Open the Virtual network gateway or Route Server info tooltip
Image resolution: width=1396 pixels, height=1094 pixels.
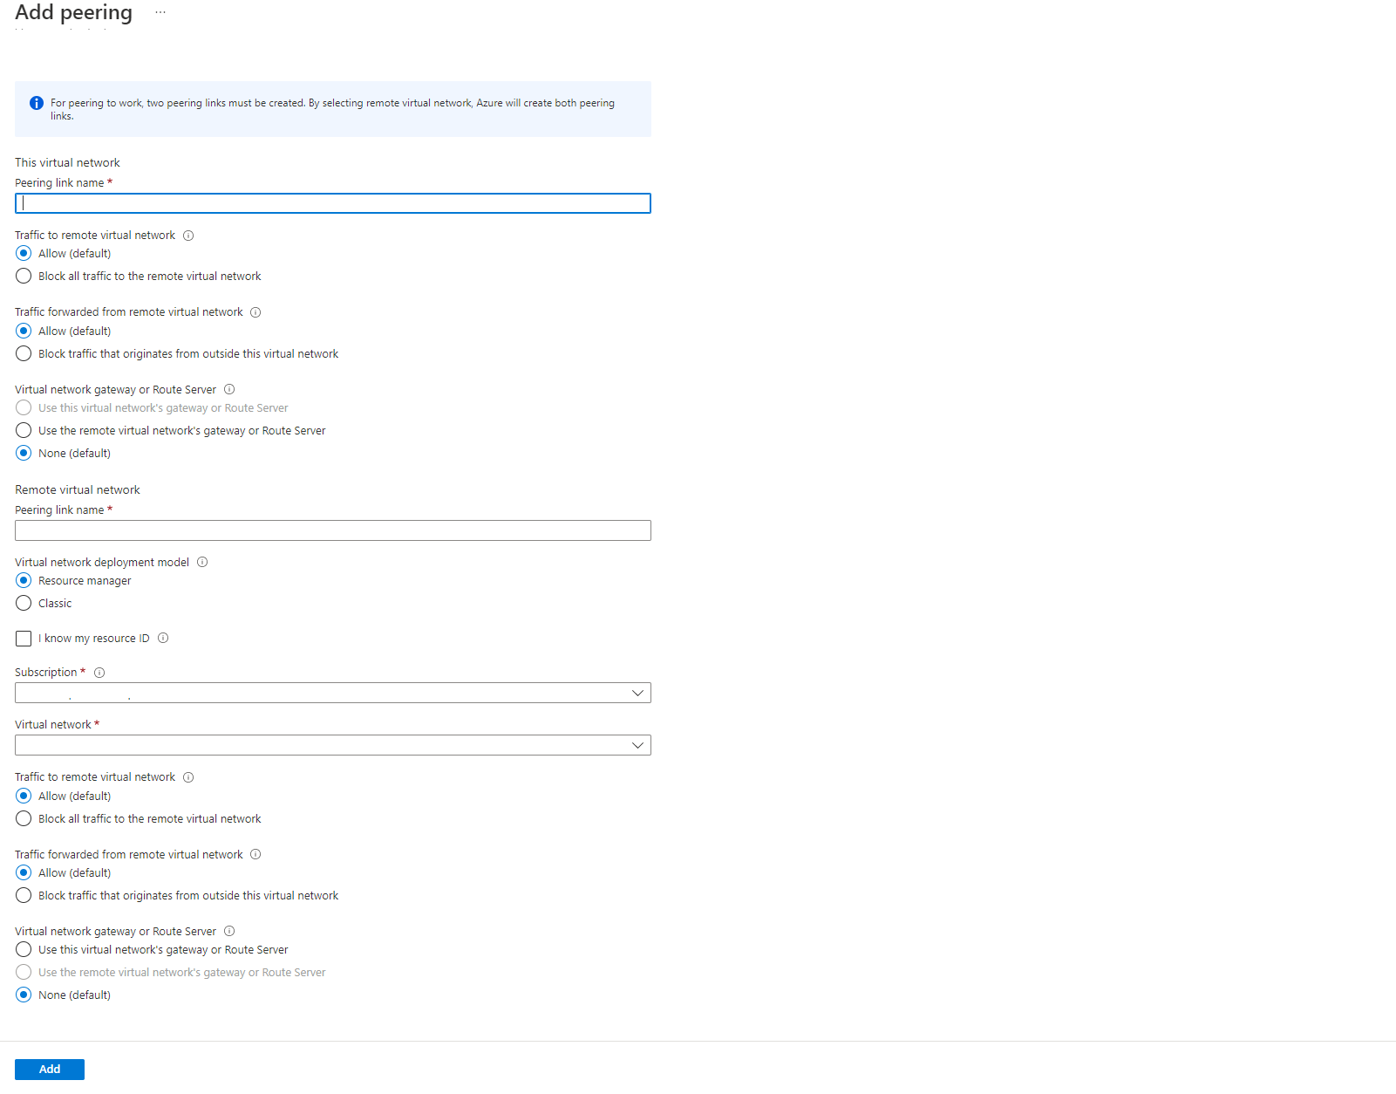click(x=228, y=389)
